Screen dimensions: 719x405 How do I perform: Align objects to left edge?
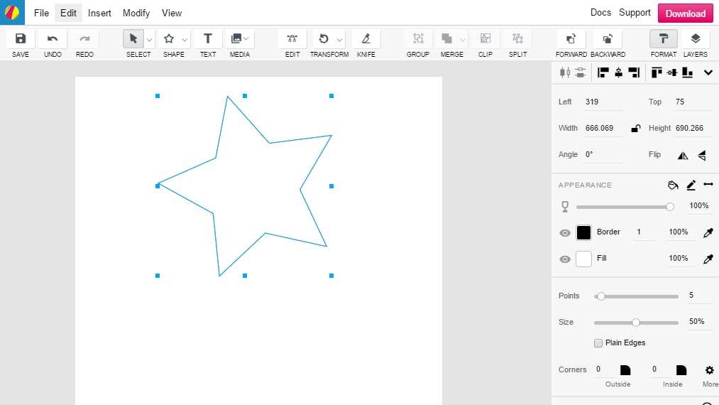click(x=603, y=72)
